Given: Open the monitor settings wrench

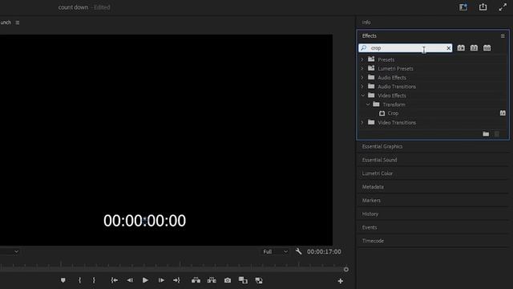Looking at the screenshot, I should [x=298, y=251].
